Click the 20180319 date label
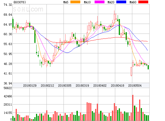The height and width of the screenshot is (121, 165). pyautogui.click(x=82, y=86)
